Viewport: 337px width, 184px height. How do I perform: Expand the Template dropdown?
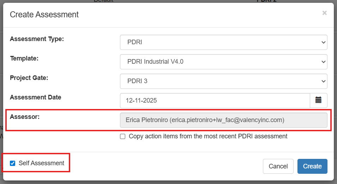[223, 62]
